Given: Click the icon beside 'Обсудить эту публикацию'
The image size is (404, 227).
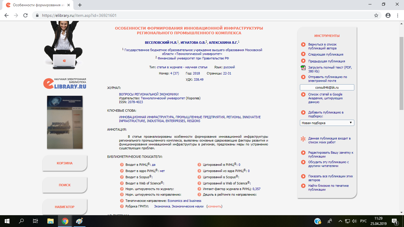Looking at the screenshot, I should point(303,162).
